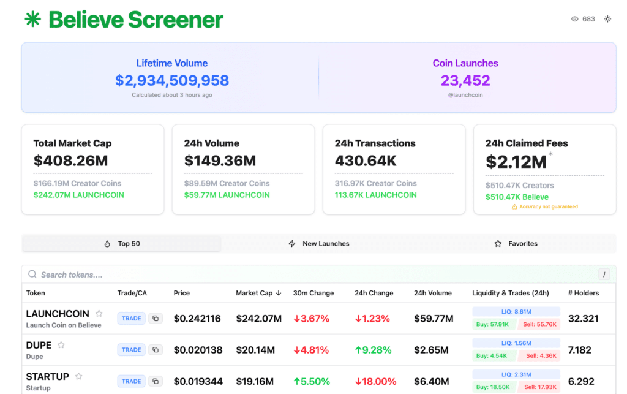Click the 24h Claimed Fees $2.12M value

pos(516,162)
